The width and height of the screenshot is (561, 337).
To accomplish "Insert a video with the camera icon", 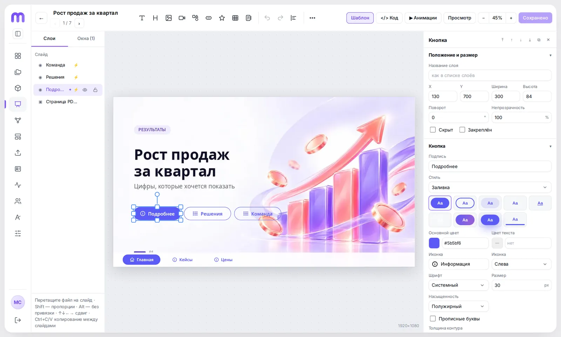I will (x=182, y=18).
